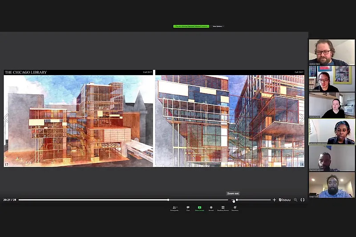Open the Chat panel

tap(188, 209)
